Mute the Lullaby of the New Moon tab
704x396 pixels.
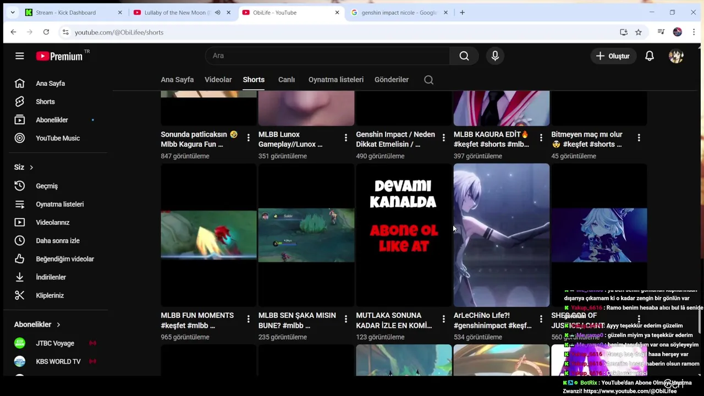point(217,13)
